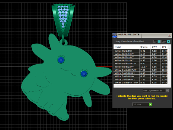
Task: Select the White Gold:14K PdW row
Action: tap(141, 83)
